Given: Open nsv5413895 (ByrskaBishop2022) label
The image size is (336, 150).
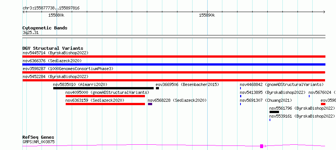Looking at the screenshot, I should click(273, 92).
